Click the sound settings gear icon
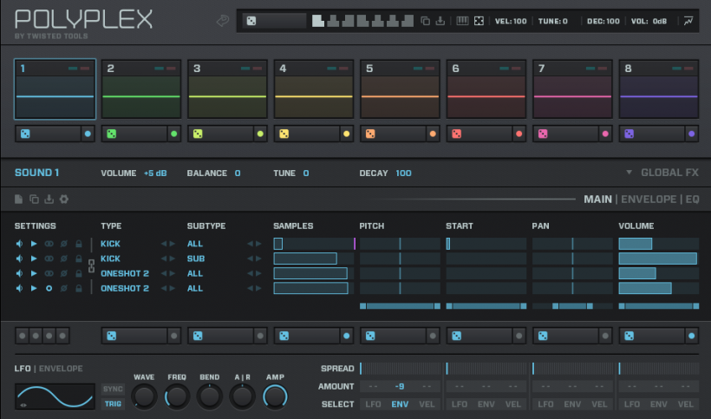 pos(63,200)
